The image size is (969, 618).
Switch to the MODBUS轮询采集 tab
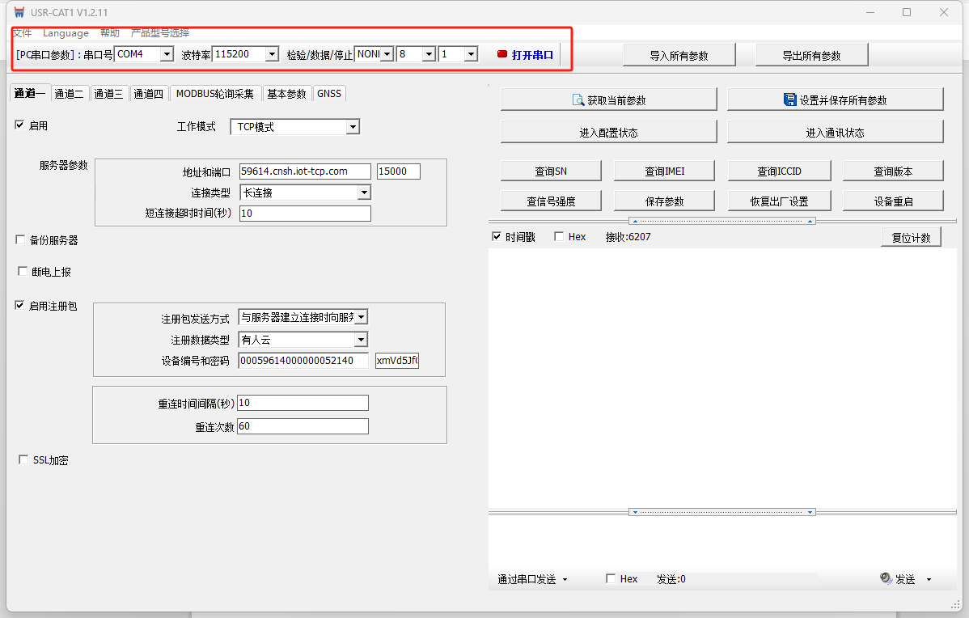[215, 94]
